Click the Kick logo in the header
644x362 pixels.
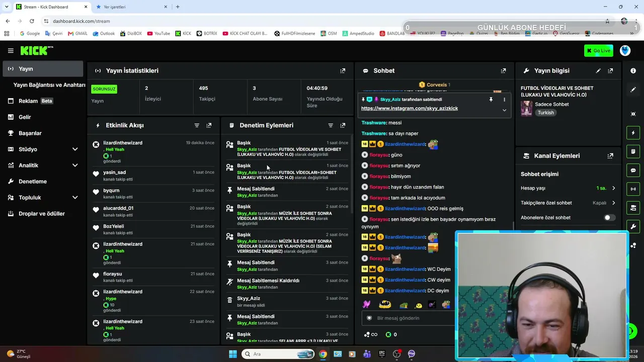pos(37,50)
